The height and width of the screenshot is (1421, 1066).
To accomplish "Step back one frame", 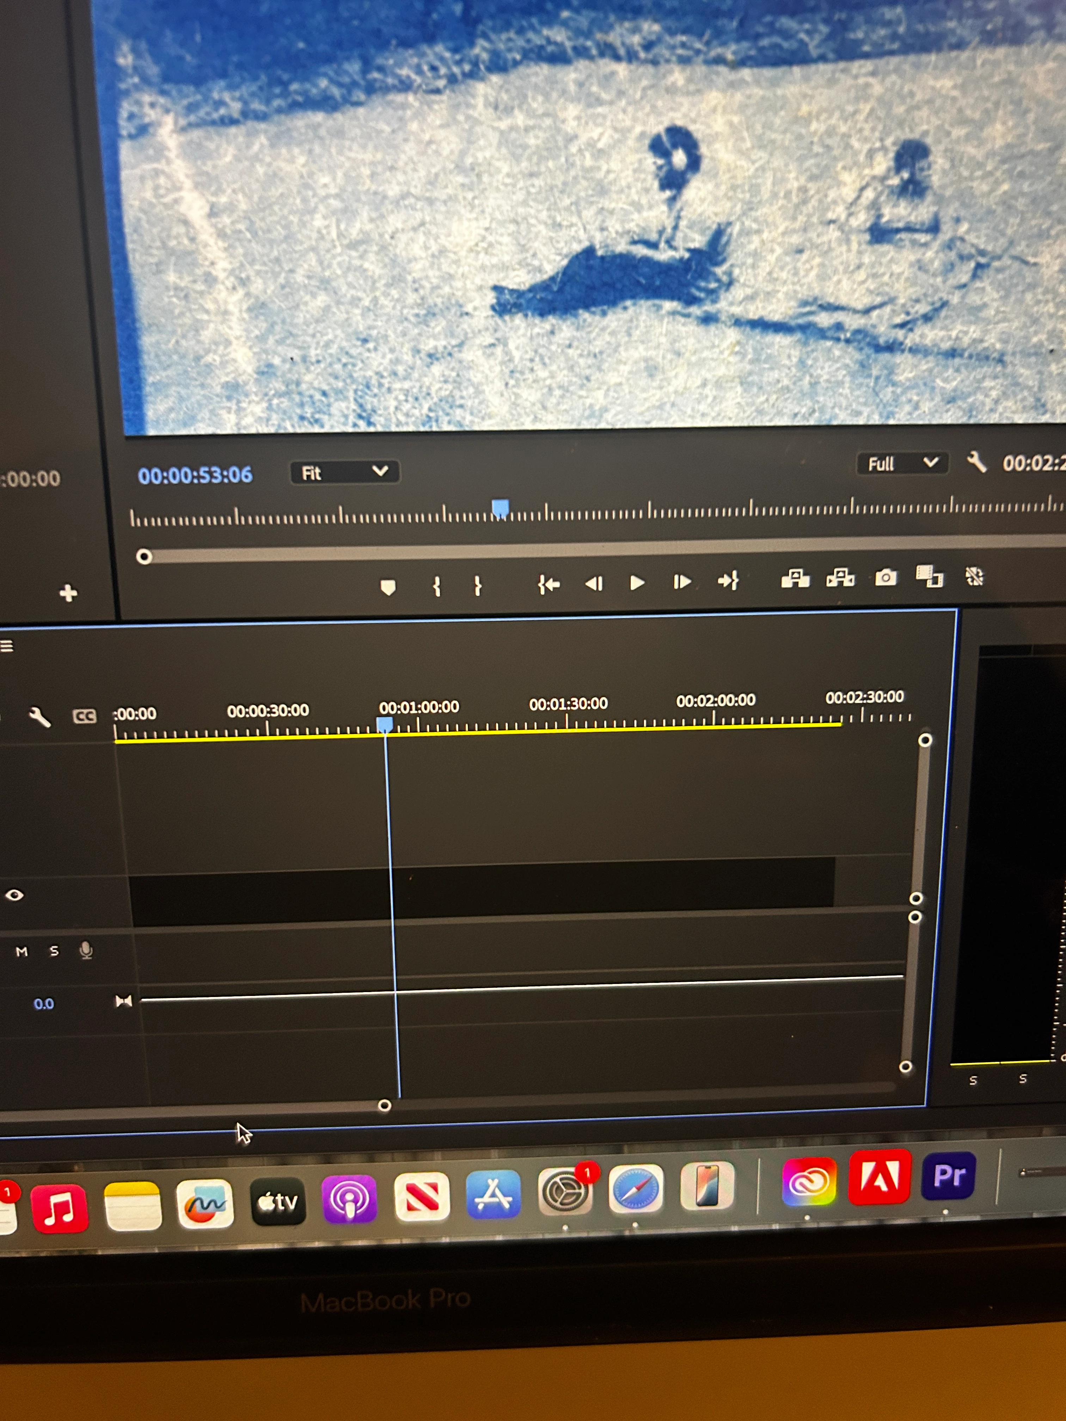I will tap(594, 583).
